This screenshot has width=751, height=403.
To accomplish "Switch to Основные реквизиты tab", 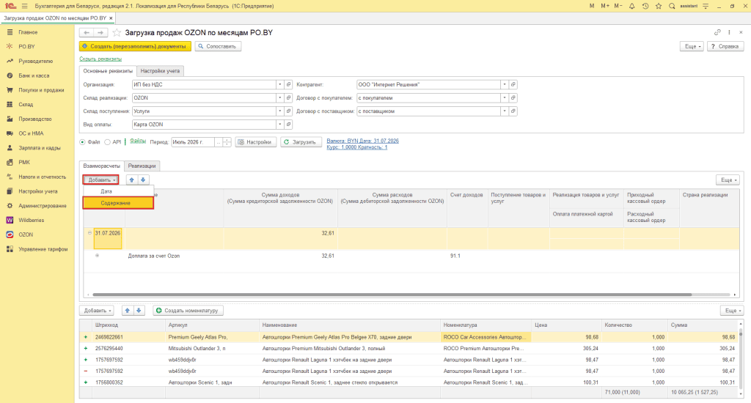I will point(108,71).
